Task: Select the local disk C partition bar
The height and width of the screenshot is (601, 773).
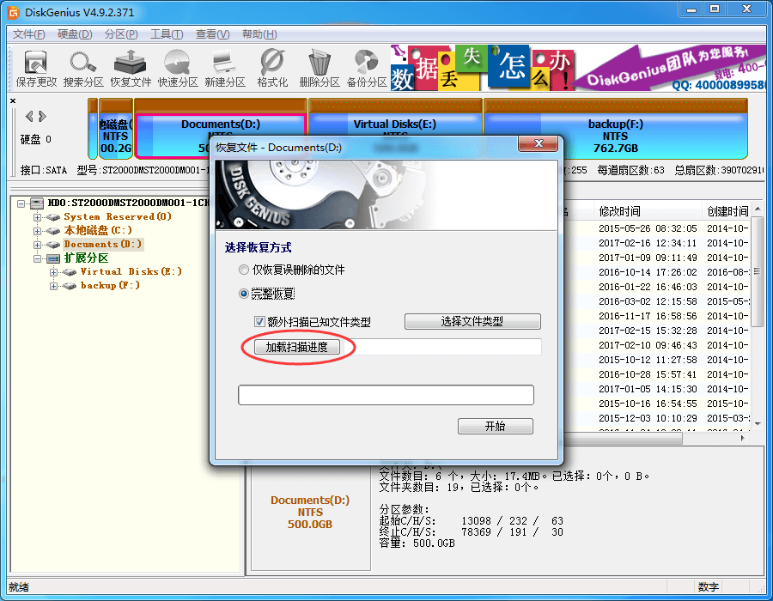Action: pos(115,129)
